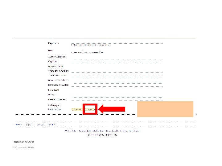Click the 'Translated Title:' label
The width and height of the screenshot is (222, 166).
(57, 76)
